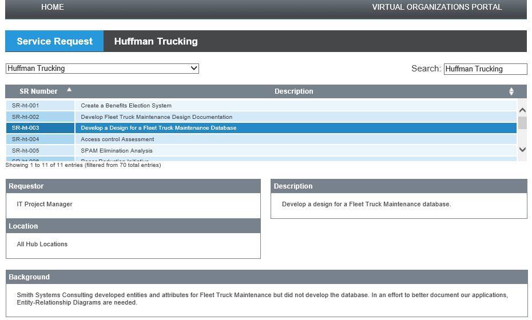Screen dimensions: 532x320
Task: Click the Location panel header
Action: (x=133, y=226)
